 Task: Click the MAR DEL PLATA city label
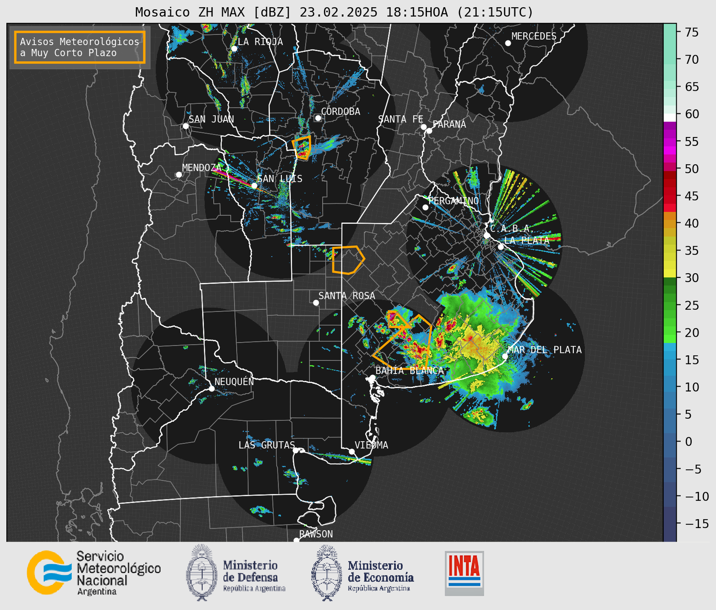point(545,350)
